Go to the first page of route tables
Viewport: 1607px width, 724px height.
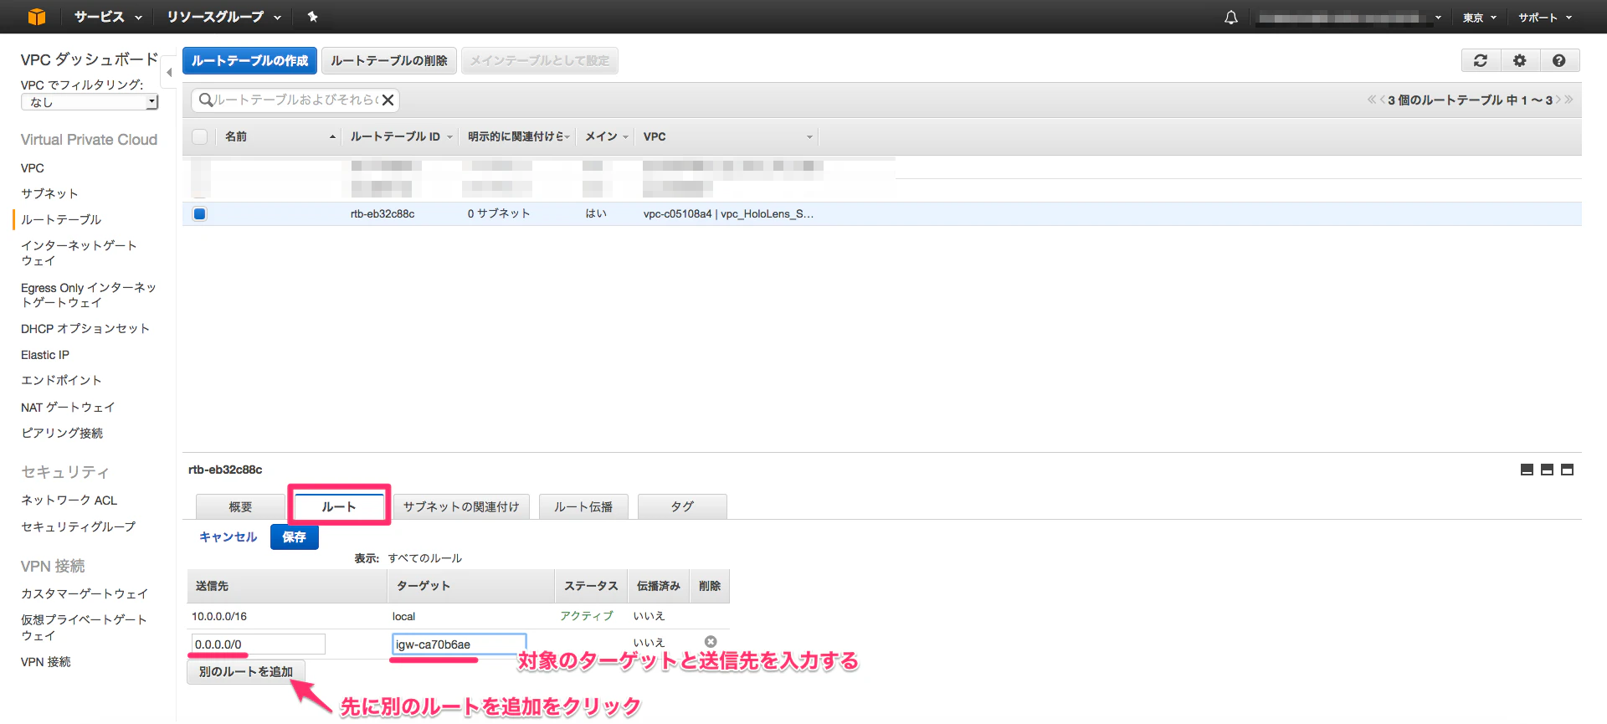[x=1372, y=100]
